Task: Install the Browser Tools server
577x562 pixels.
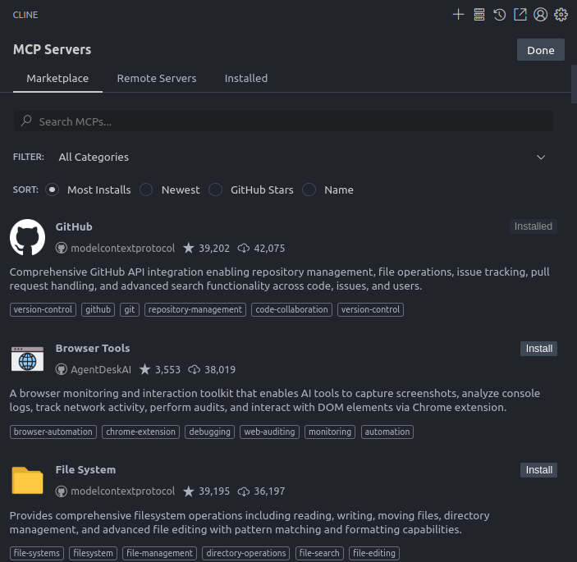Action: (538, 349)
